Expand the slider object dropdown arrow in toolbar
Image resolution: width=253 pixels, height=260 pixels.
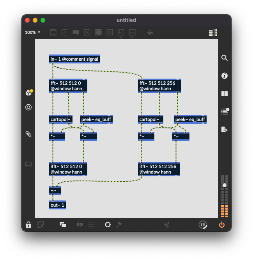pos(132,37)
